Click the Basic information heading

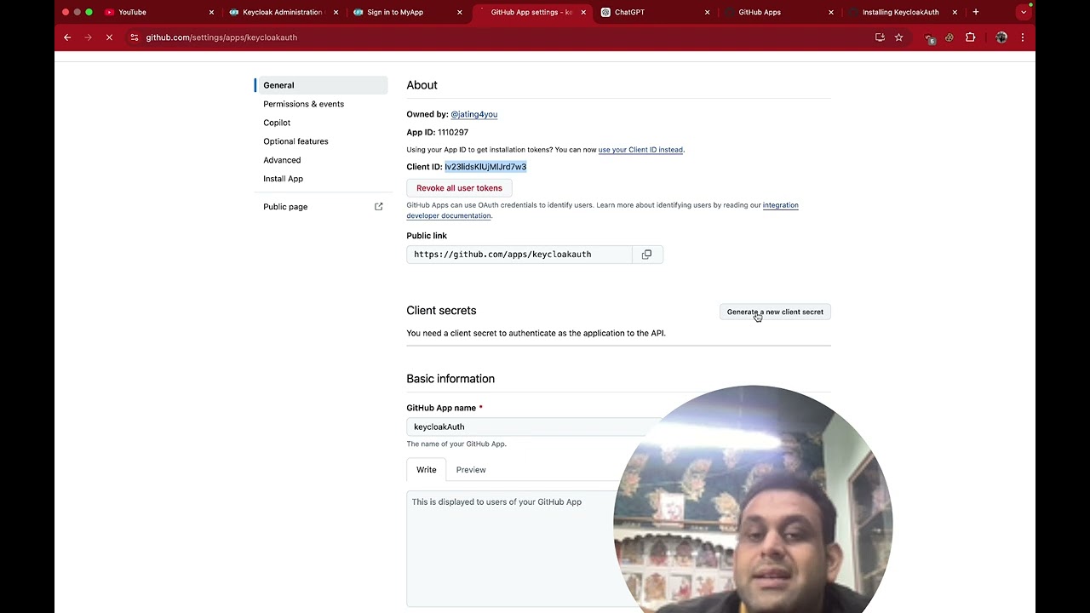(x=450, y=379)
